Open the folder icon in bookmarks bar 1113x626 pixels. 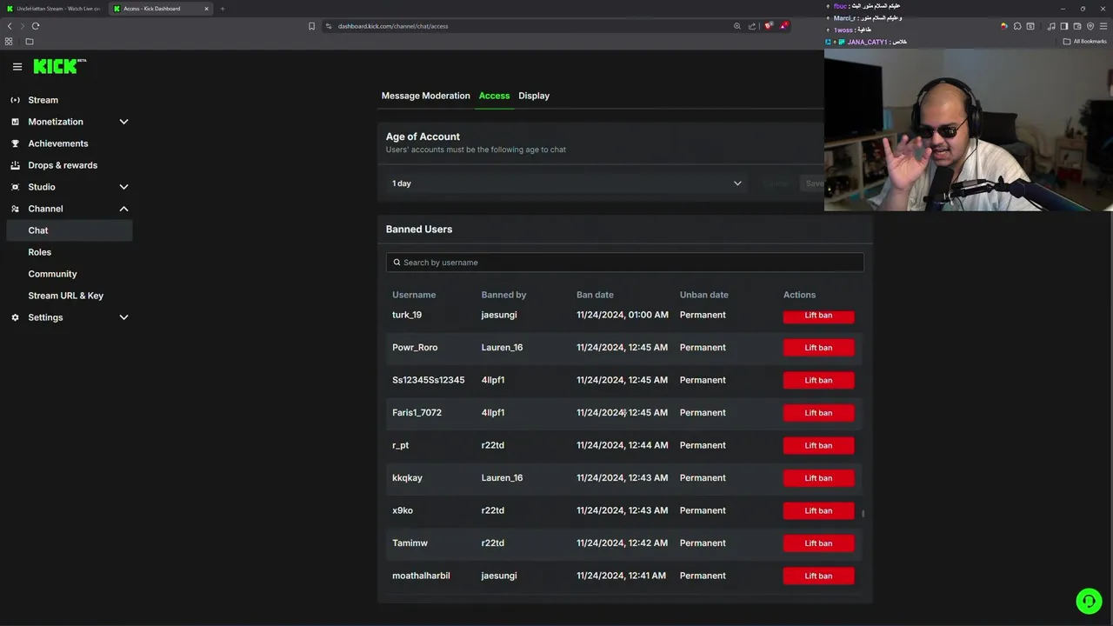30,42
